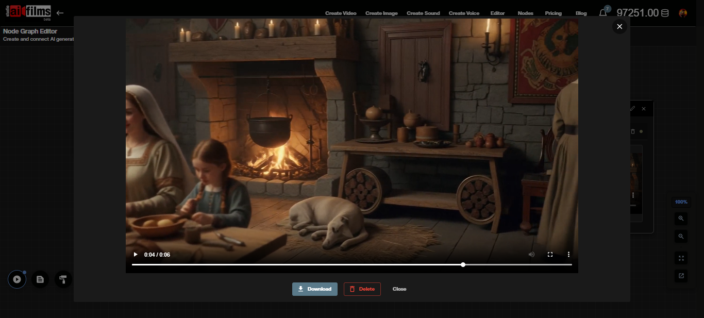Reset zoom by clicking the 100% indicator
Viewport: 704px width, 318px height.
coord(680,202)
